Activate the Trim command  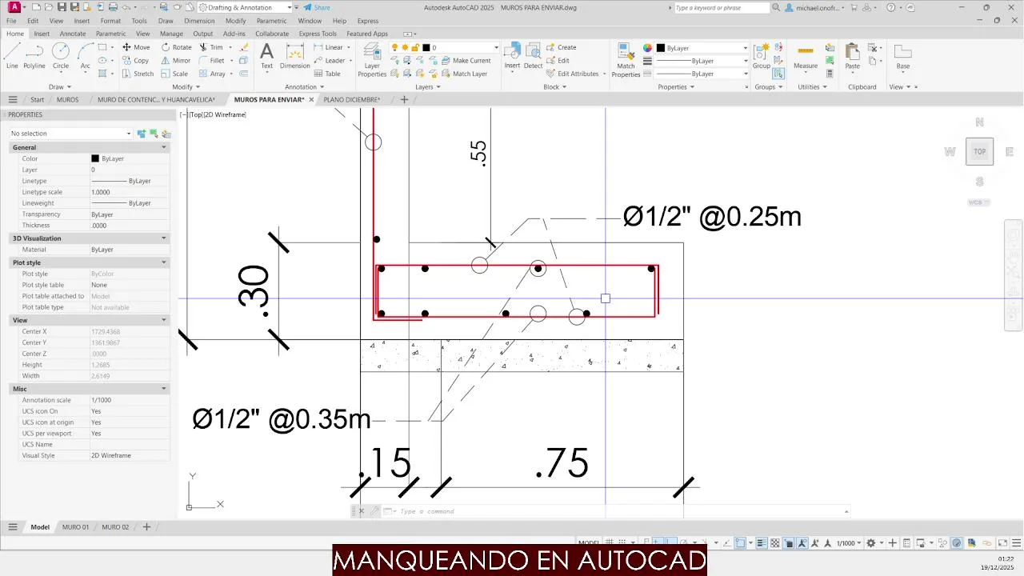click(x=211, y=47)
